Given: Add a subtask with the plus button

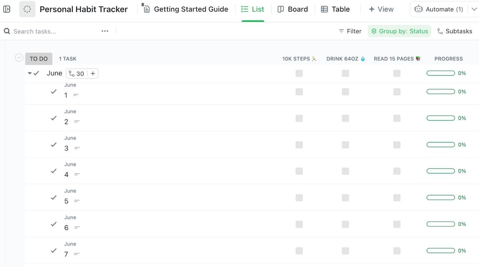Looking at the screenshot, I should pyautogui.click(x=93, y=74).
